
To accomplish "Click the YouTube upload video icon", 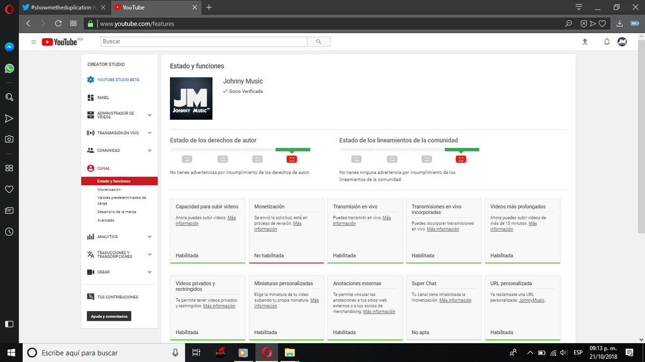I will [585, 42].
